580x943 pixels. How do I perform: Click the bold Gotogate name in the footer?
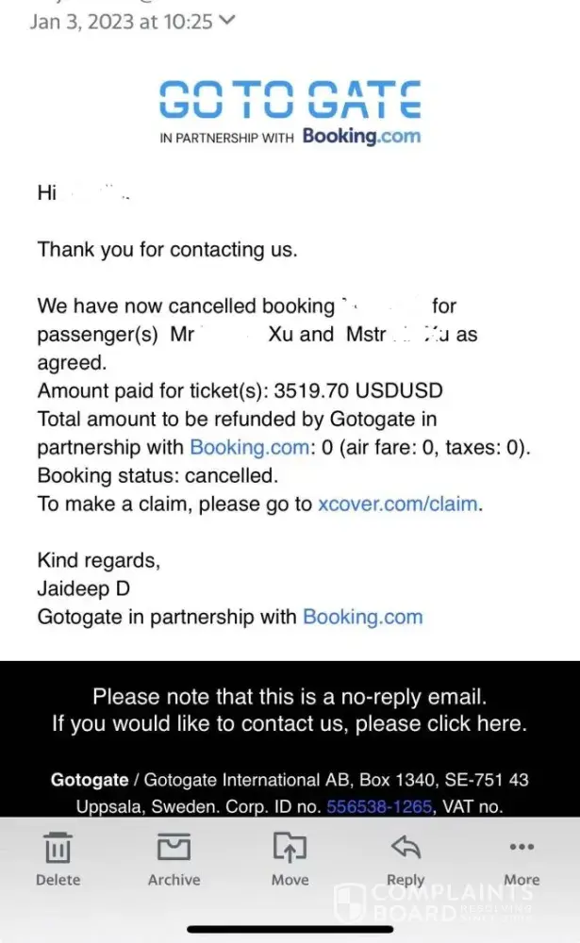click(89, 780)
